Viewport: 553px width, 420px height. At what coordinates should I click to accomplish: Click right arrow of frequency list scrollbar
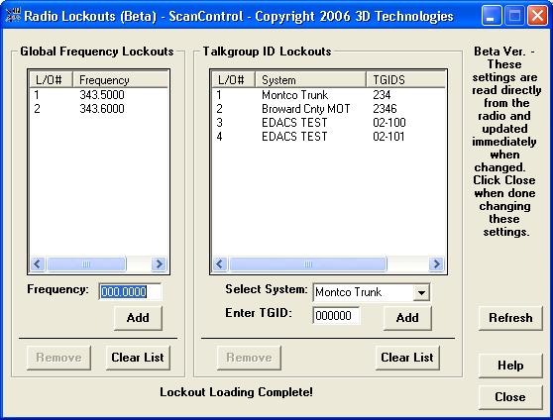click(159, 263)
